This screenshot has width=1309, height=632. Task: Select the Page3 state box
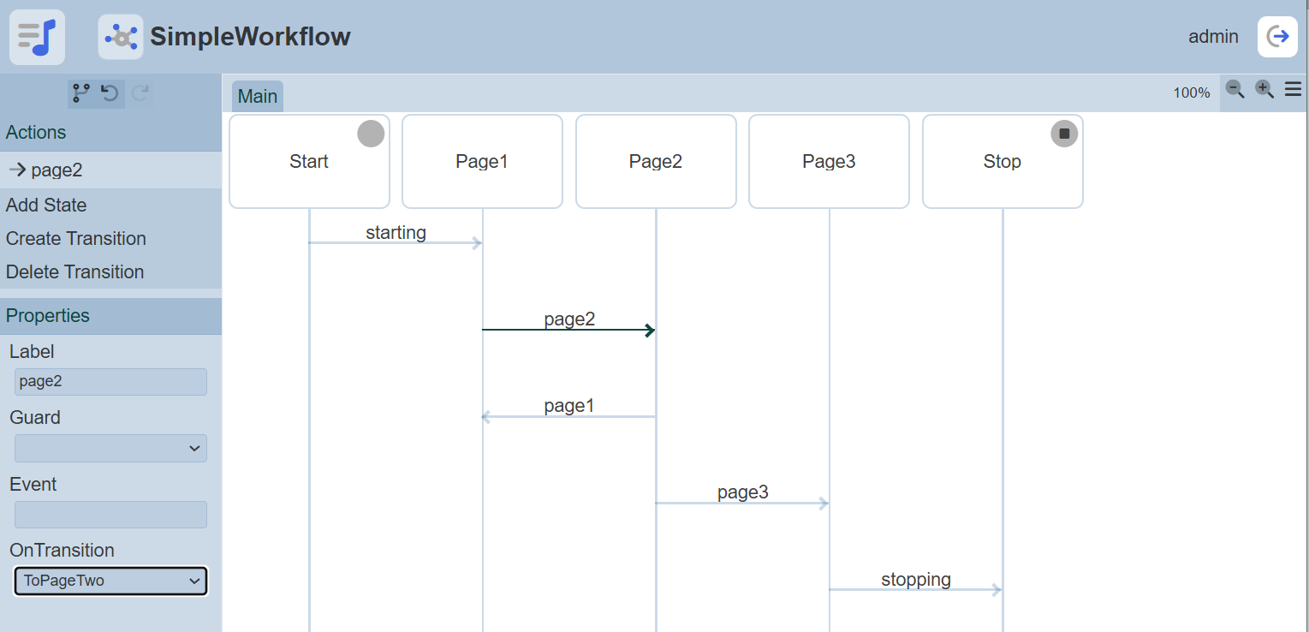coord(828,161)
